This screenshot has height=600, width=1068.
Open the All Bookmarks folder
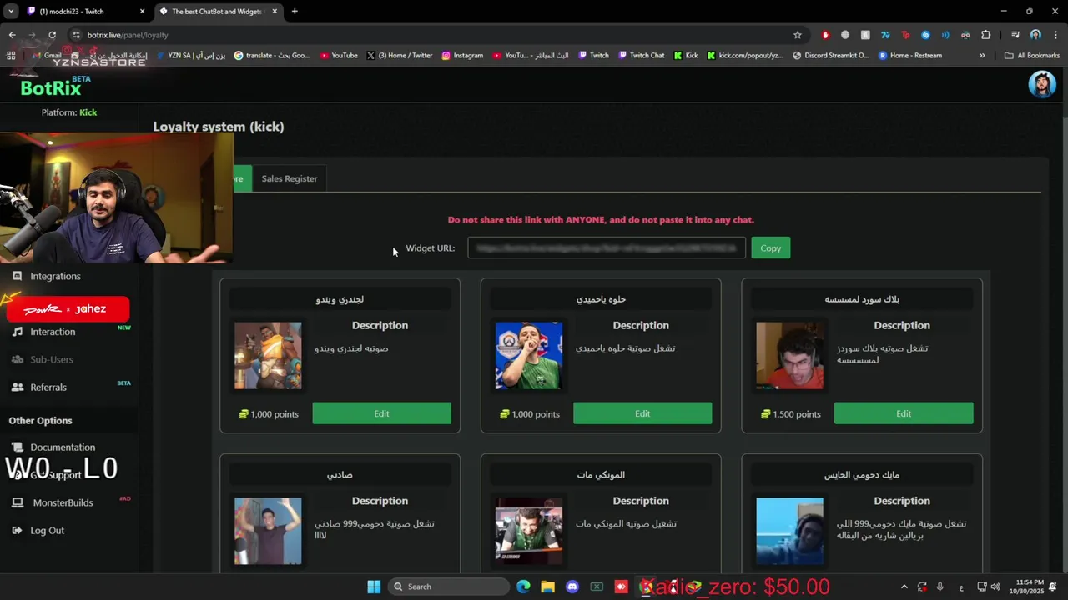(x=1032, y=56)
